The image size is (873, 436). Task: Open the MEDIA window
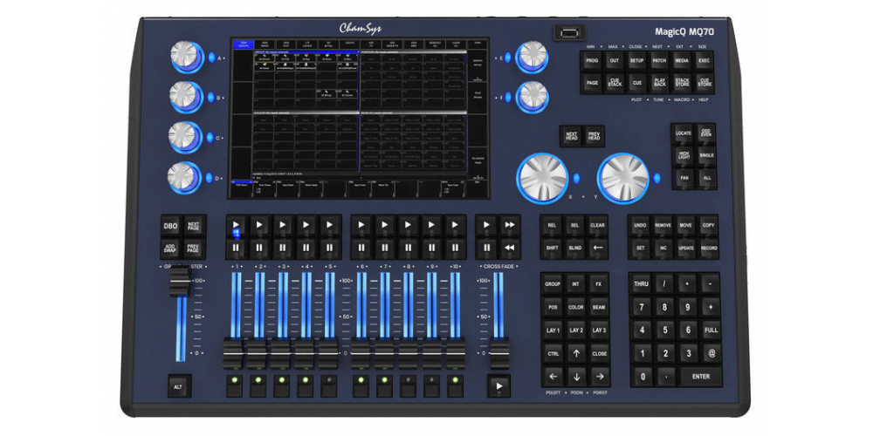[x=682, y=61]
